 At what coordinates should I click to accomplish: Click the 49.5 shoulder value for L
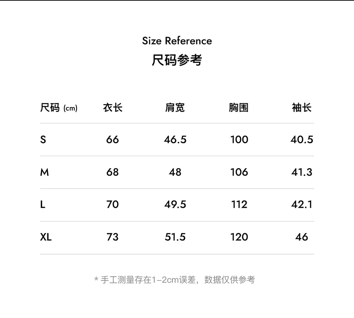175,204
